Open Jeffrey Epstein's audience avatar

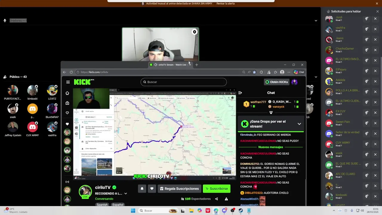click(x=13, y=127)
